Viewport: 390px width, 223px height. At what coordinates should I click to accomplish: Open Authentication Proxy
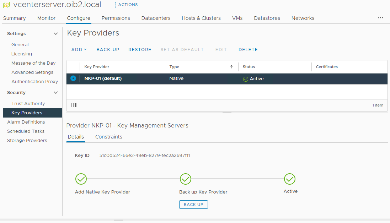[x=34, y=81]
